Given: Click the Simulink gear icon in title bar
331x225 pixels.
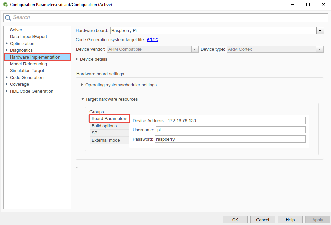Looking at the screenshot, I should coord(5,5).
